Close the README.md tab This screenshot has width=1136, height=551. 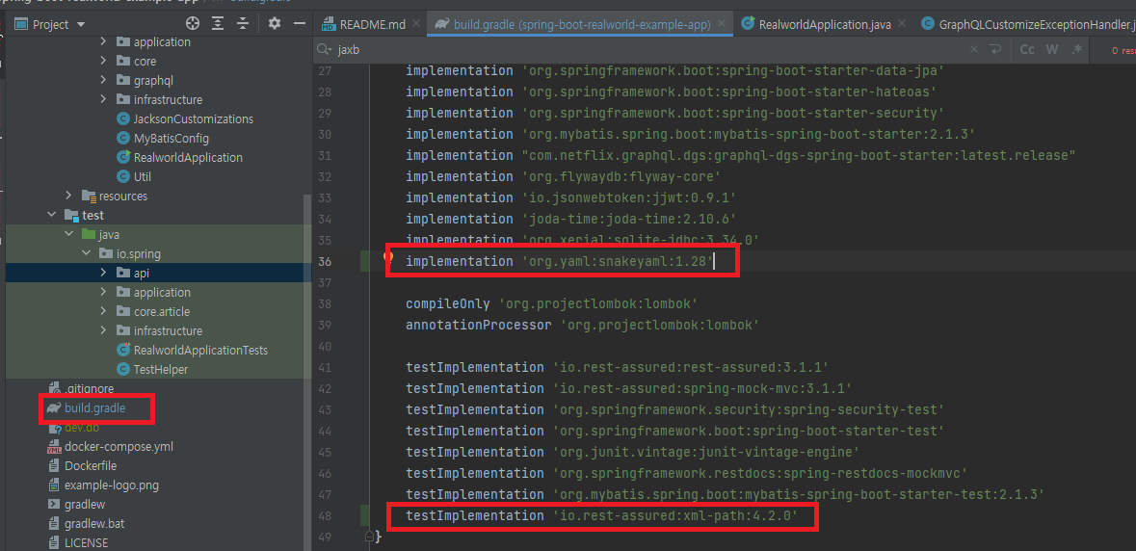click(x=416, y=24)
